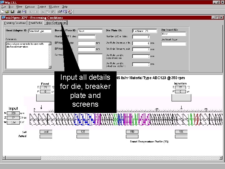Click the Print toolbar icon
This screenshot has height=169, width=225.
[19, 12]
